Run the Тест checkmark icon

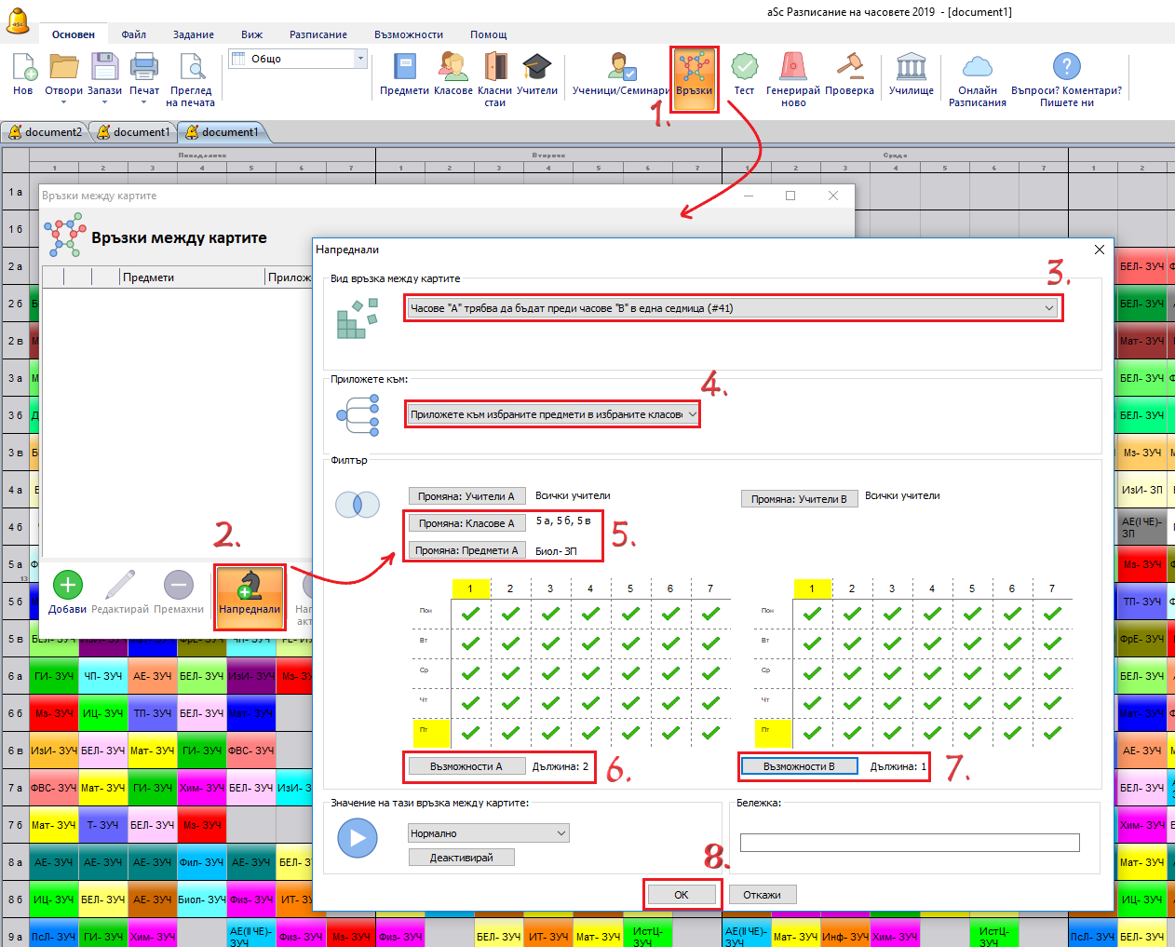pos(744,68)
